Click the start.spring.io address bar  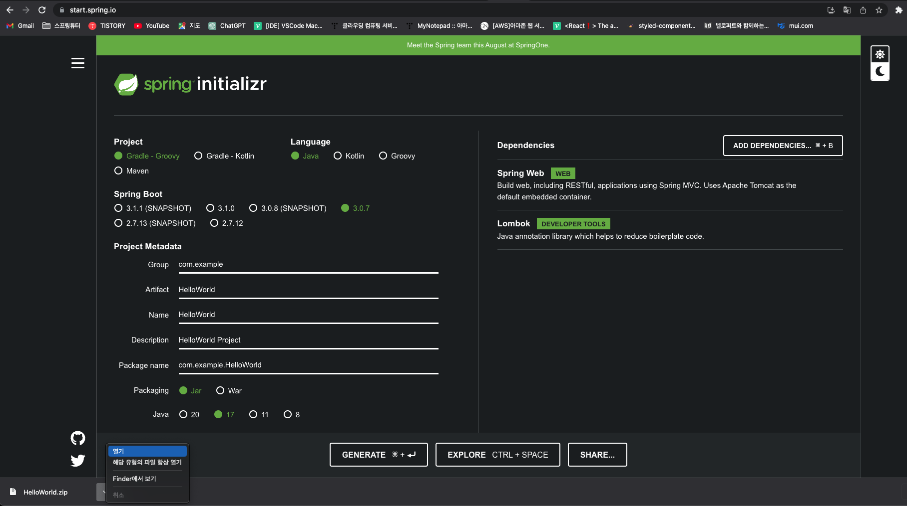pyautogui.click(x=440, y=10)
